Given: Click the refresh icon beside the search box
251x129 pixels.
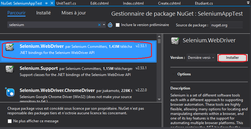Looking at the screenshot, I should (110, 25).
